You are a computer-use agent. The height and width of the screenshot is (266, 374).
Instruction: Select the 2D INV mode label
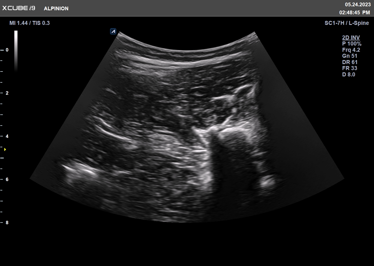pos(351,37)
